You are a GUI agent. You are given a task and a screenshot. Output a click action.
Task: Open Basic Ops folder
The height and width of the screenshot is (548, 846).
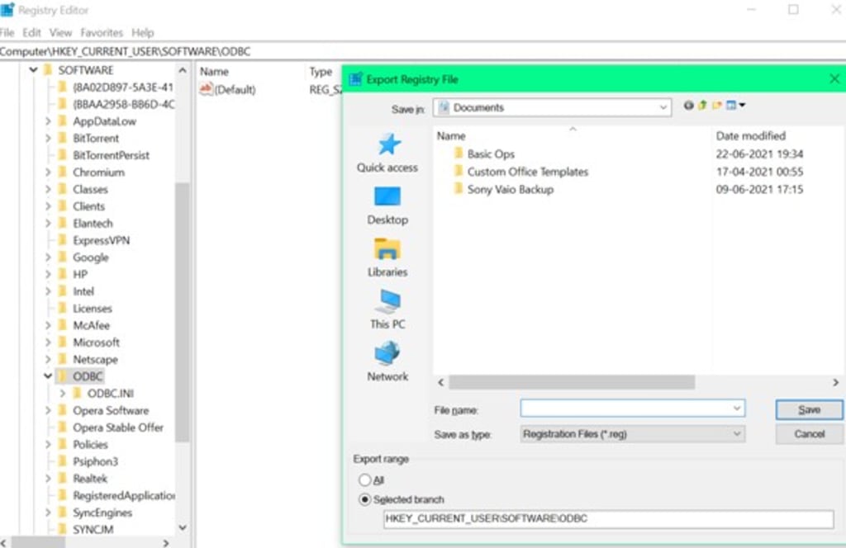(x=491, y=154)
